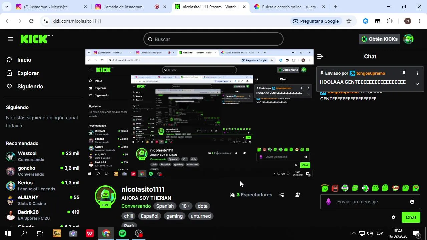Open Spotify from the taskbar
This screenshot has width=427, height=240.
(x=122, y=233)
